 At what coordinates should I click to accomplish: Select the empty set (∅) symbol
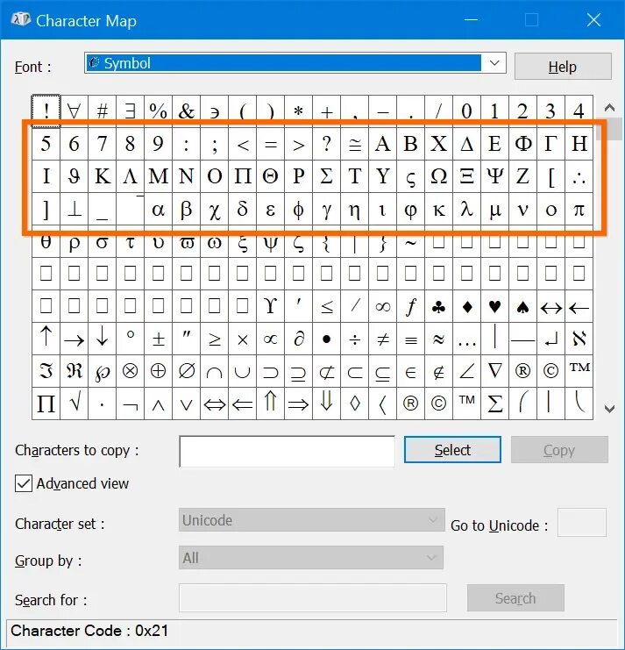point(187,371)
